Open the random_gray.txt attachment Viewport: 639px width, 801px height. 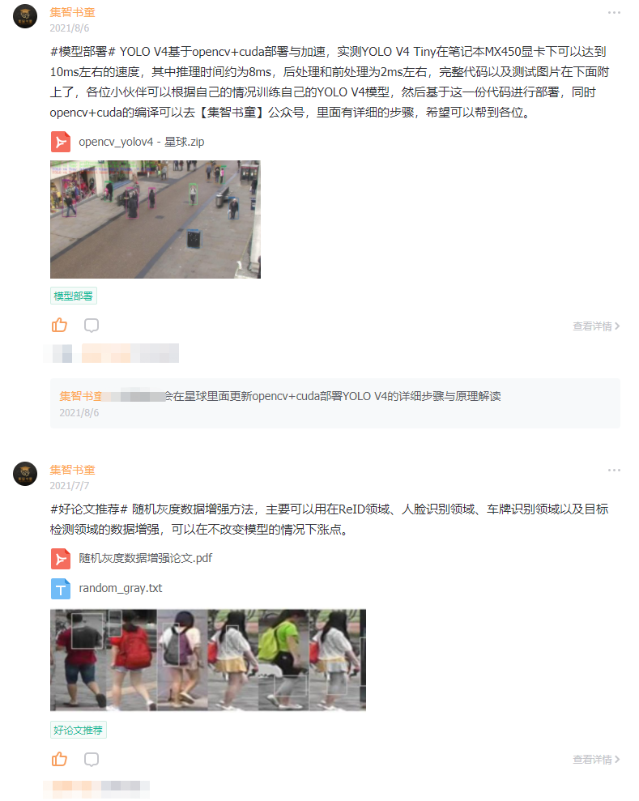tap(121, 588)
